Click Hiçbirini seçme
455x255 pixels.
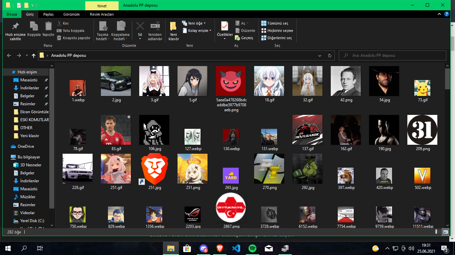pos(277,31)
